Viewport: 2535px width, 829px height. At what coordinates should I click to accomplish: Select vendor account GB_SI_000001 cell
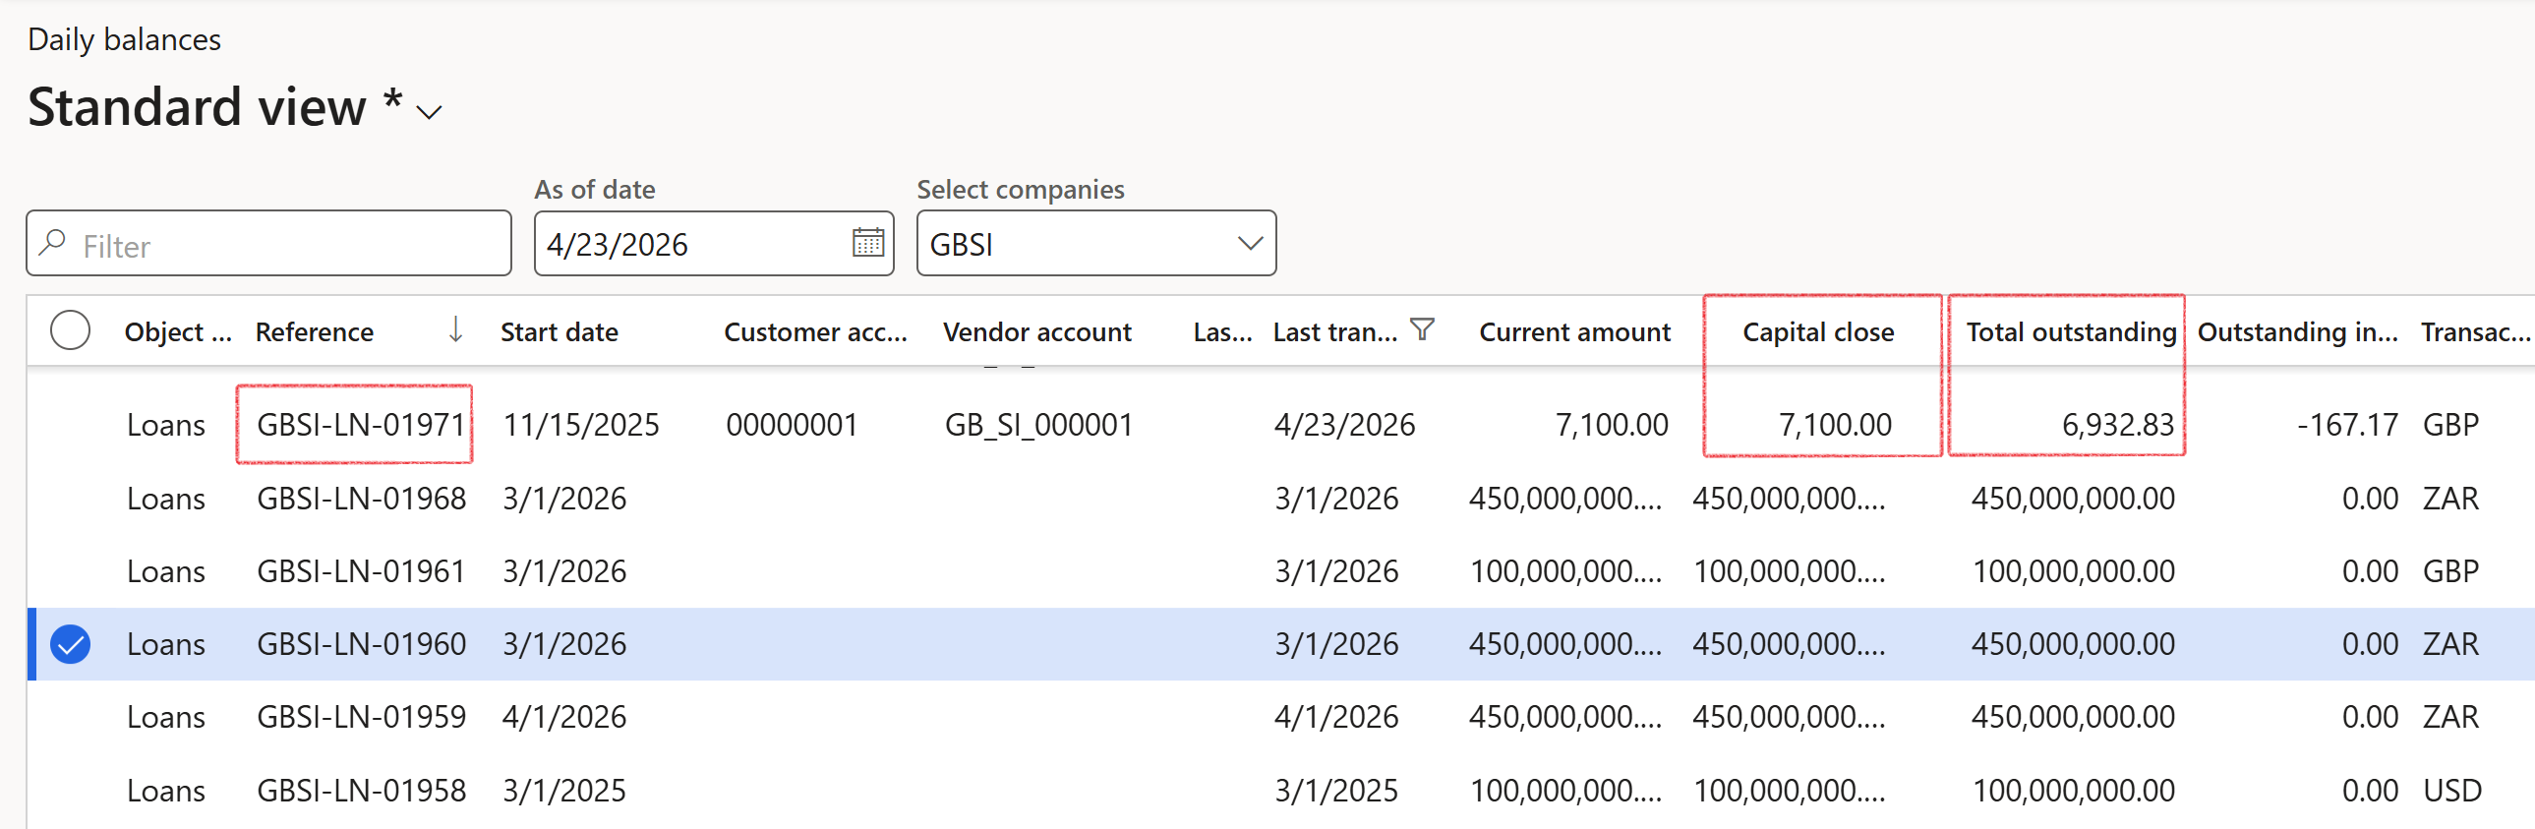[x=1038, y=425]
